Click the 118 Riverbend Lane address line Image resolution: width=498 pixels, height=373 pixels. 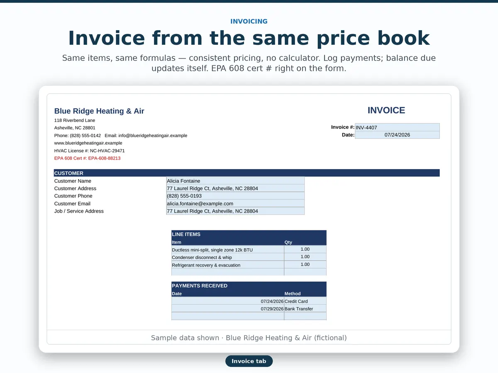pos(75,120)
